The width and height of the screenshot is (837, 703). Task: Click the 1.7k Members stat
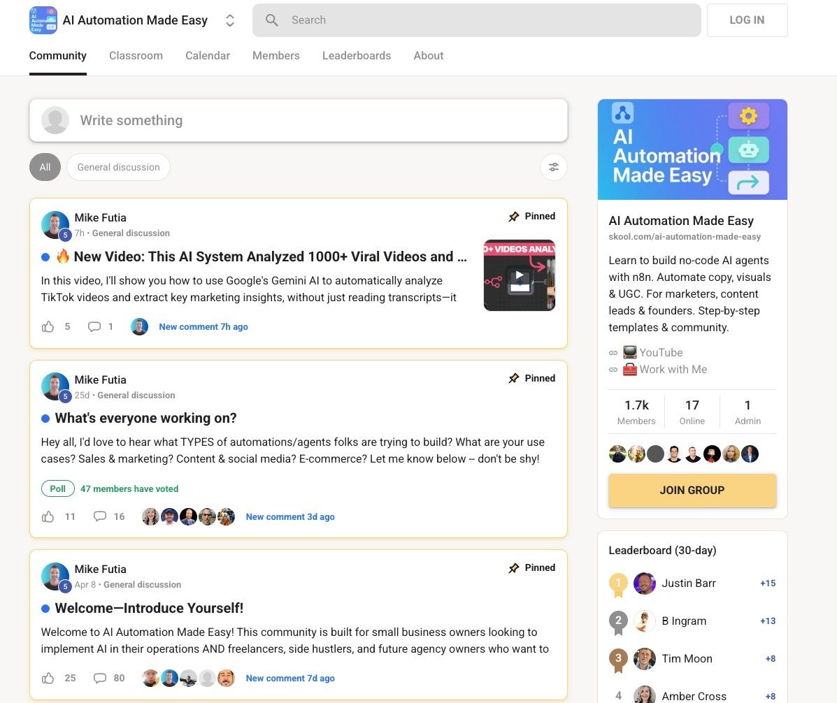click(636, 412)
